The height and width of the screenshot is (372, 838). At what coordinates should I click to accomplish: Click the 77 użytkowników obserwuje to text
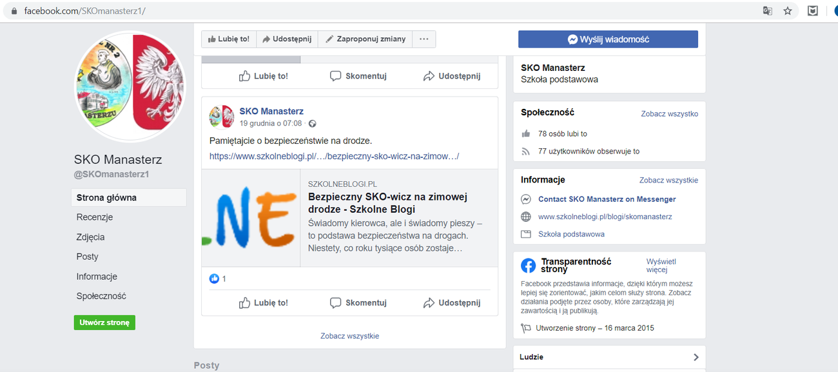(x=589, y=152)
